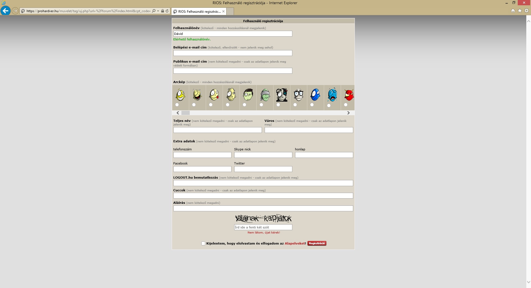Click the Internet Explorer logo in title bar
The image size is (531, 288).
[3, 3]
